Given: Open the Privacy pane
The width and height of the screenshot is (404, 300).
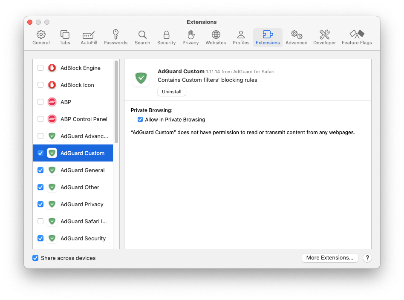Looking at the screenshot, I should click(190, 37).
